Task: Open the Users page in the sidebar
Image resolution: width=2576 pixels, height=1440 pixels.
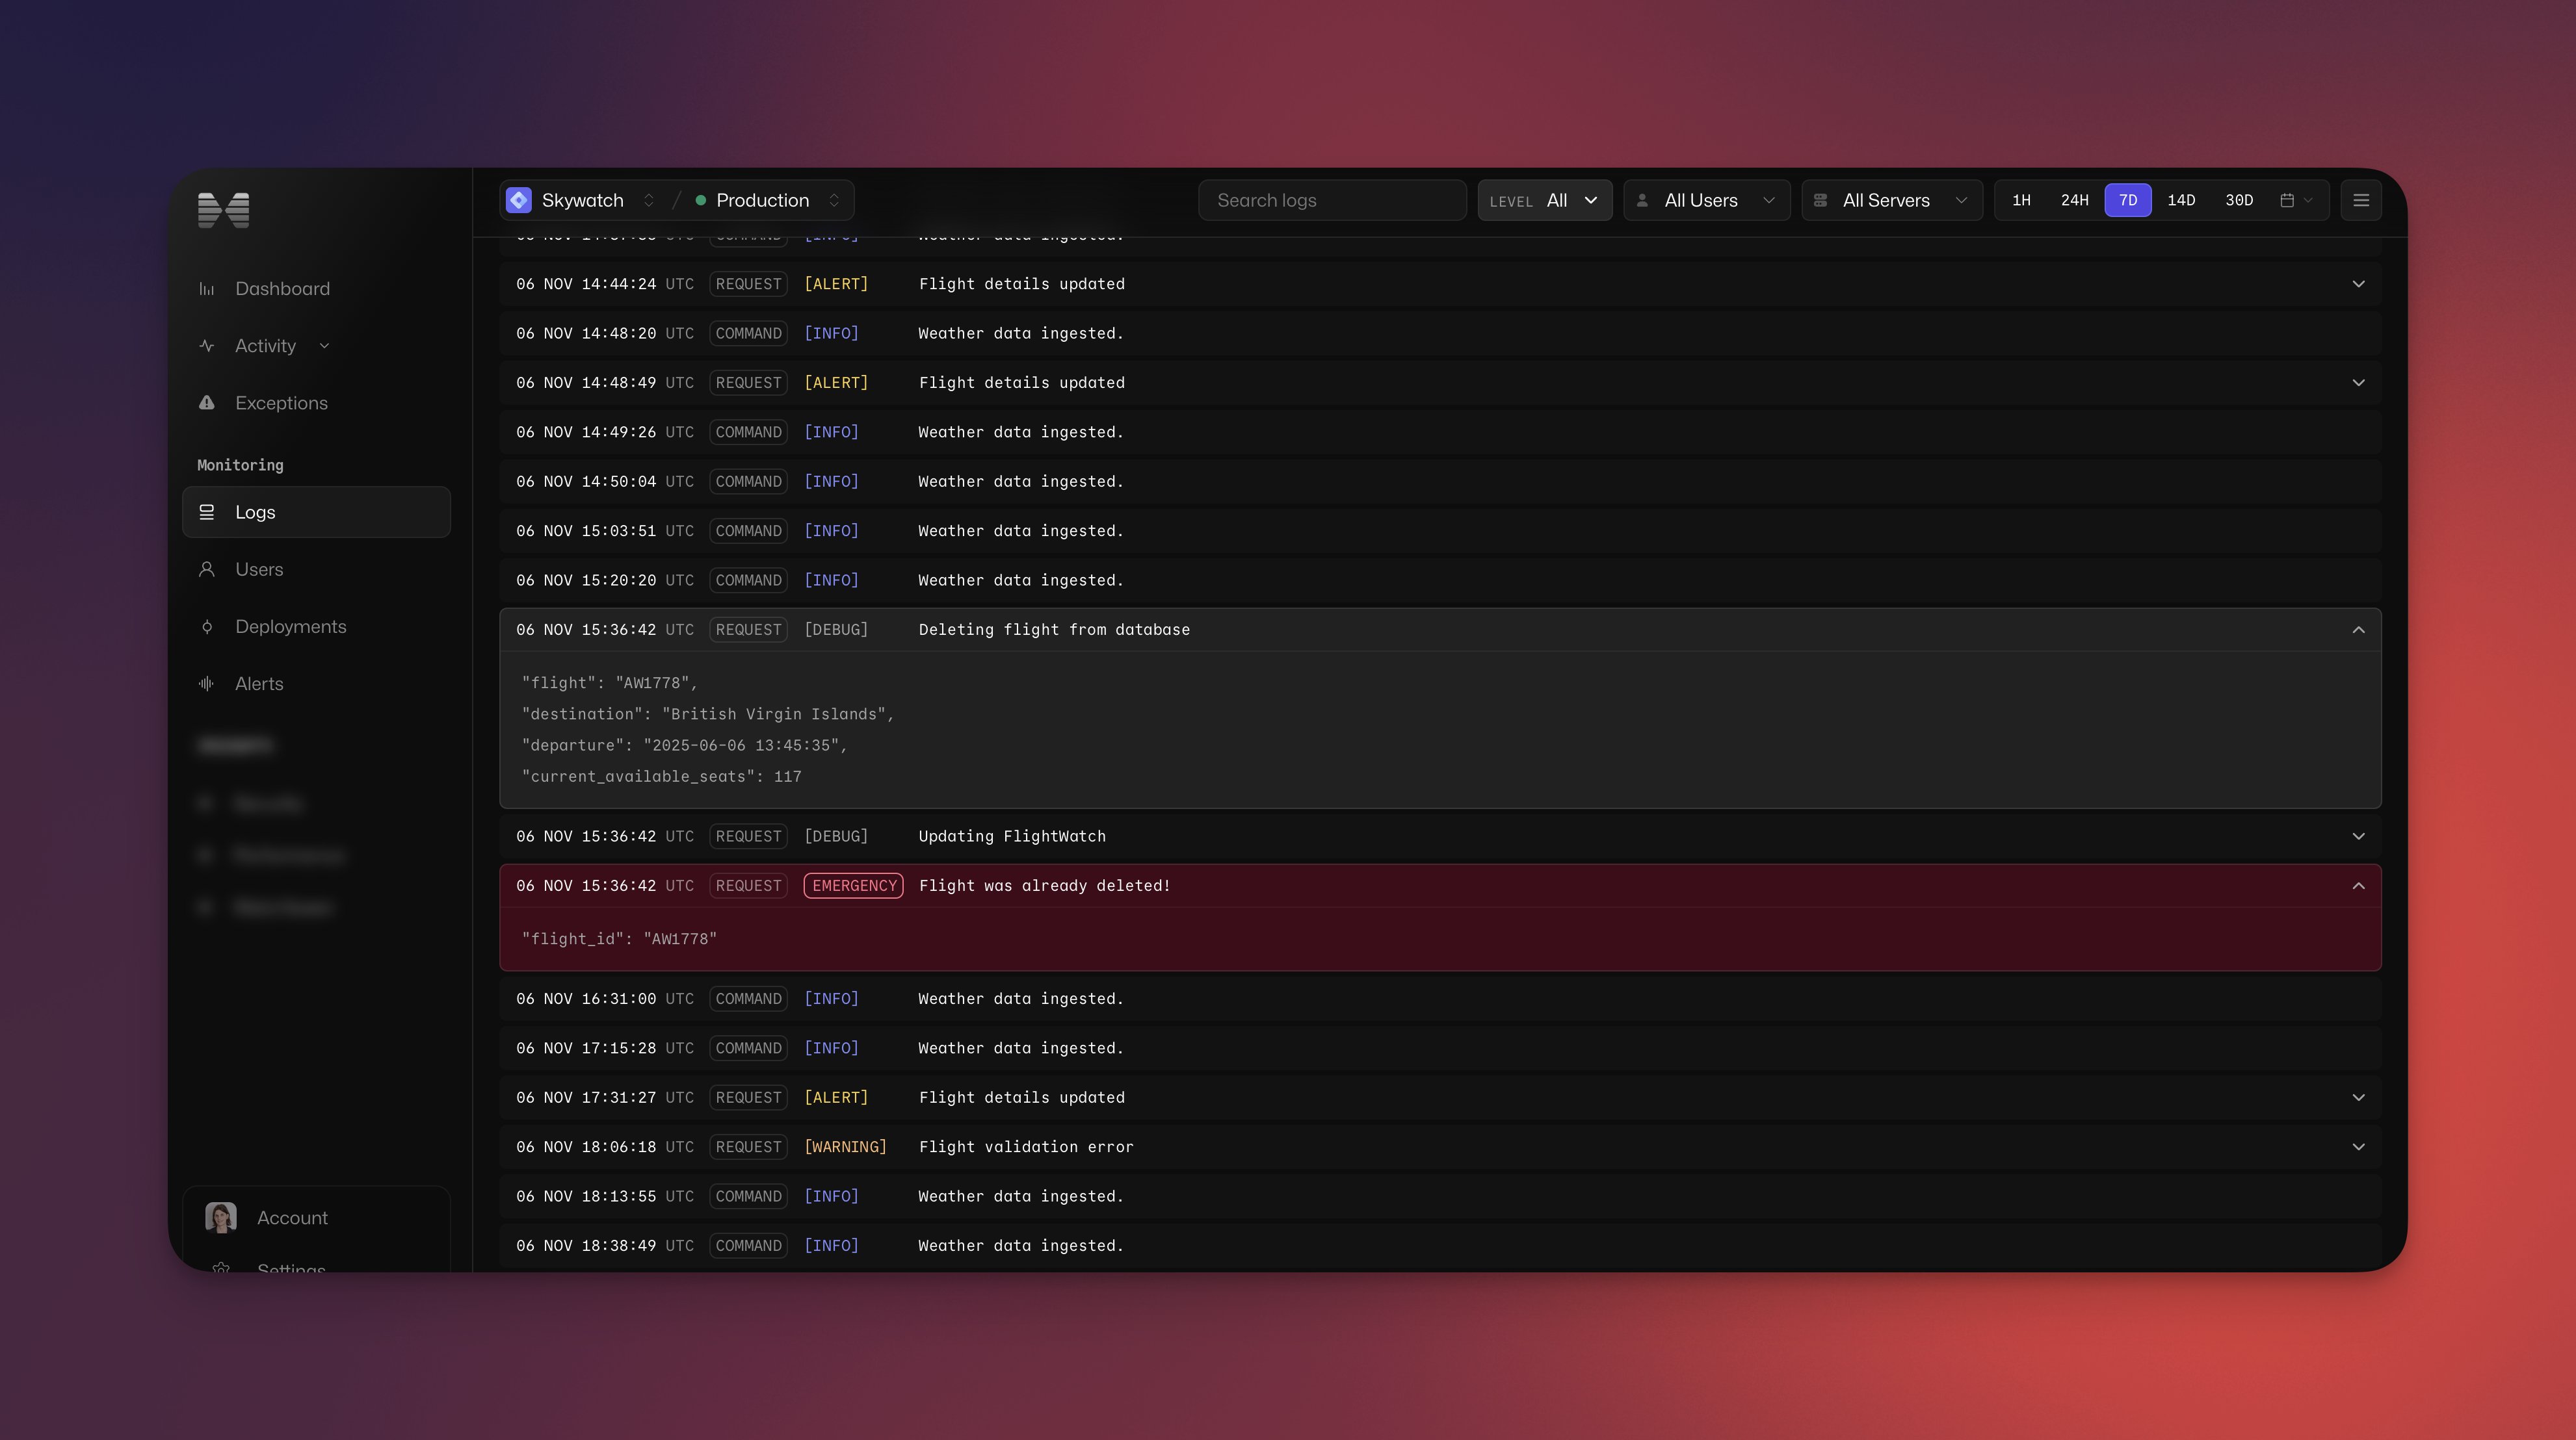Action: coord(259,570)
